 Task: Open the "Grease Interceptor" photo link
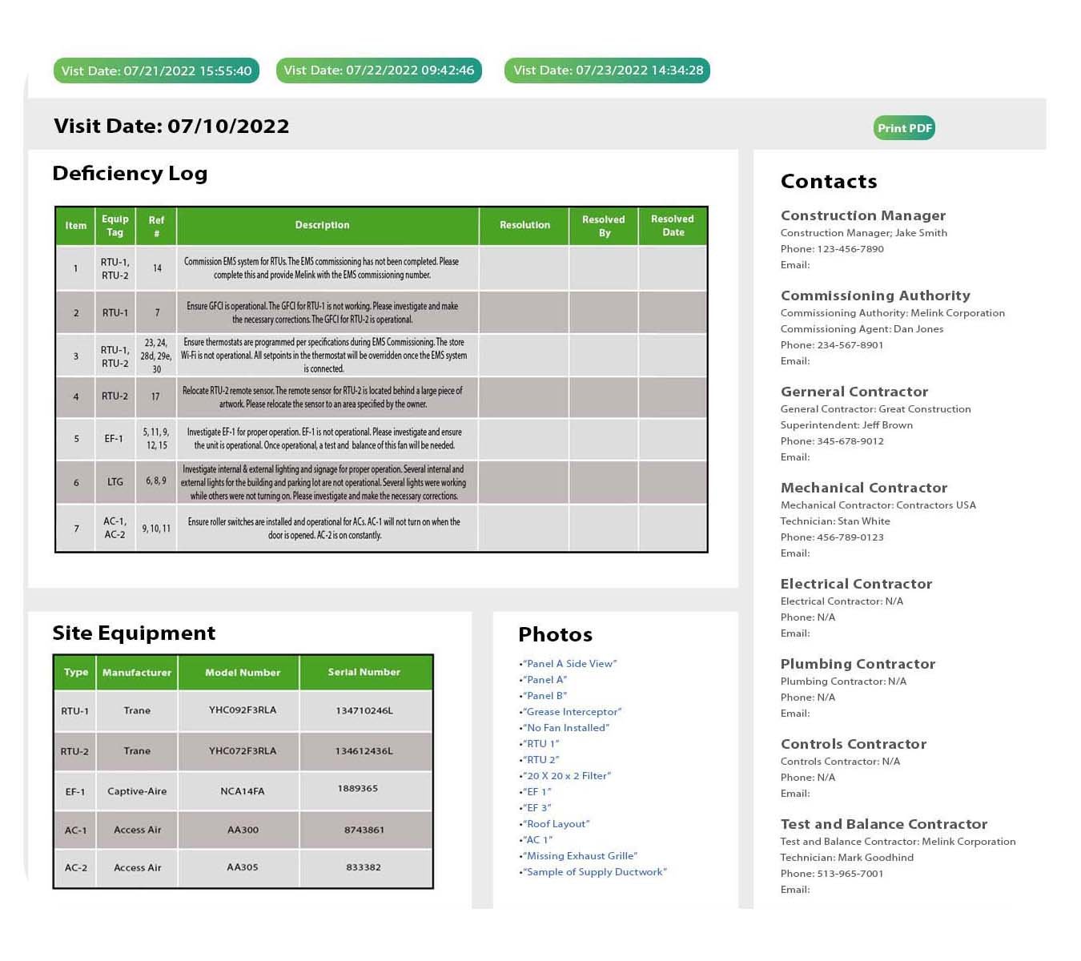click(x=573, y=712)
